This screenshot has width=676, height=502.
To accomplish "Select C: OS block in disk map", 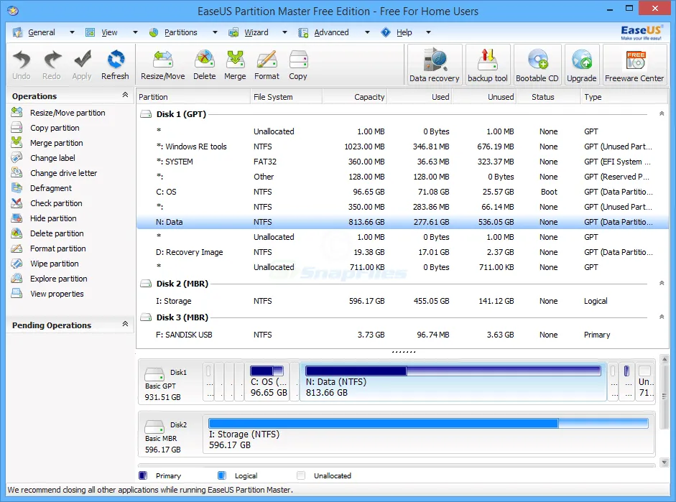I will point(267,382).
